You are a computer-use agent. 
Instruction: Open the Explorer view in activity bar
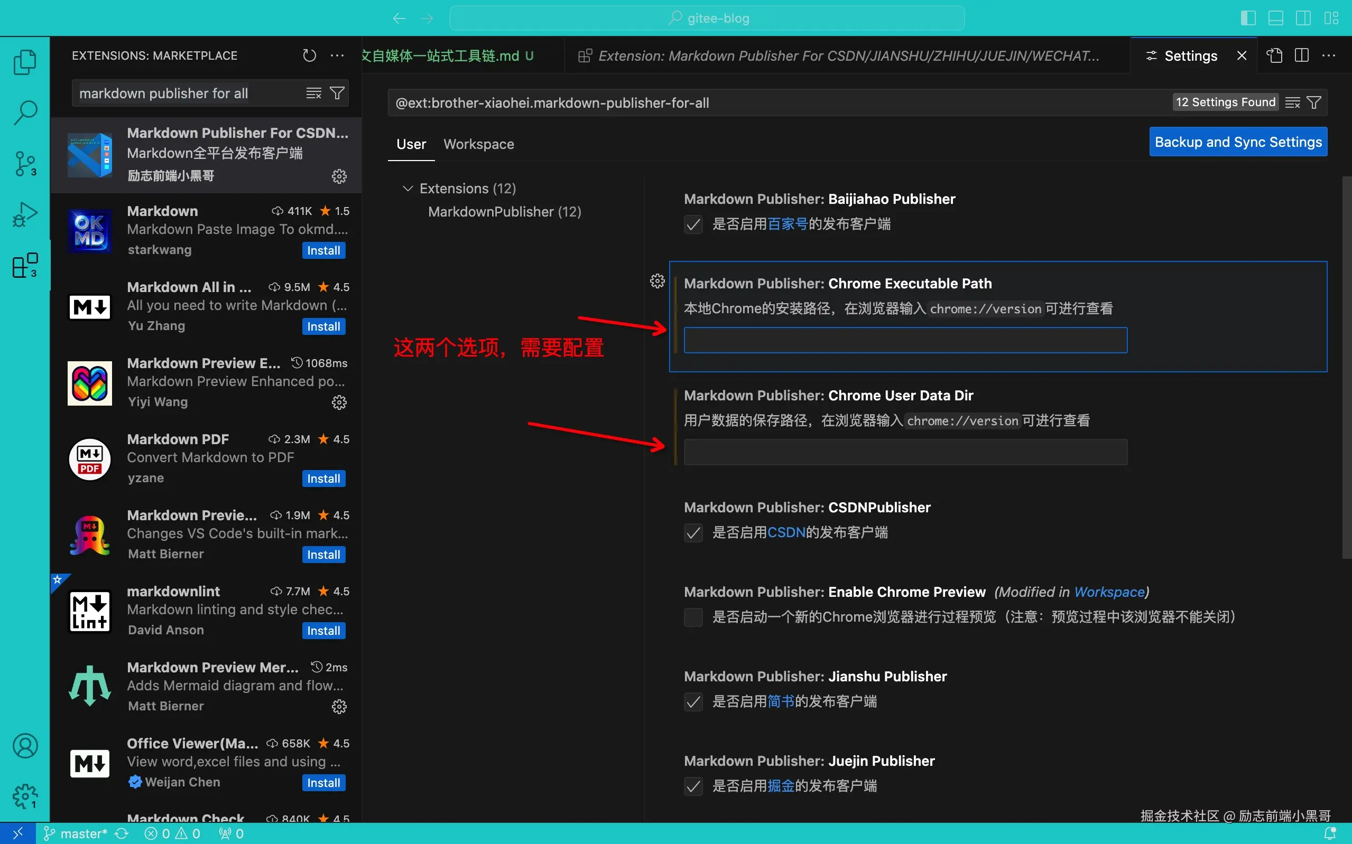coord(24,61)
